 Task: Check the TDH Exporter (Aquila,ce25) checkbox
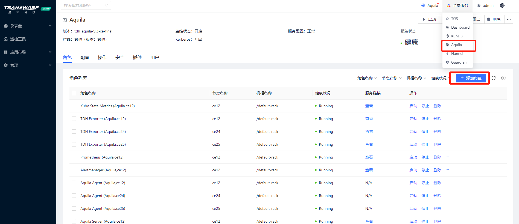[x=74, y=144]
